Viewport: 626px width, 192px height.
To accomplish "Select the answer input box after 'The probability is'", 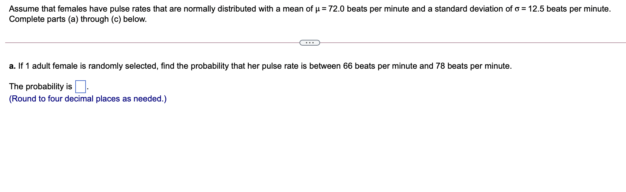I will 80,86.
